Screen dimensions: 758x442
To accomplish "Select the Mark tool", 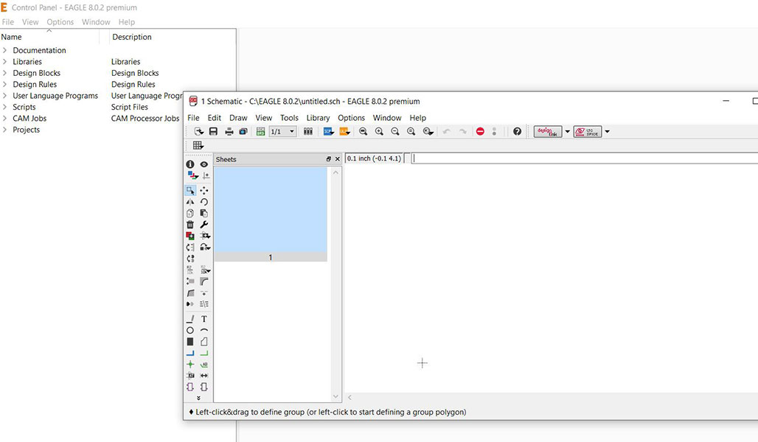I will click(206, 176).
